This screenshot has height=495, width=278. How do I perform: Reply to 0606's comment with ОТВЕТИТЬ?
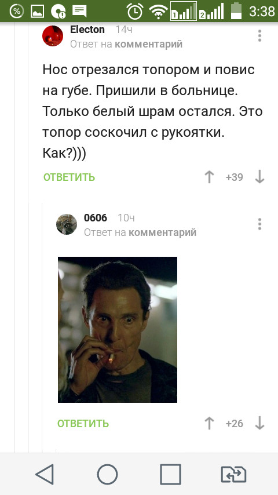click(x=83, y=423)
